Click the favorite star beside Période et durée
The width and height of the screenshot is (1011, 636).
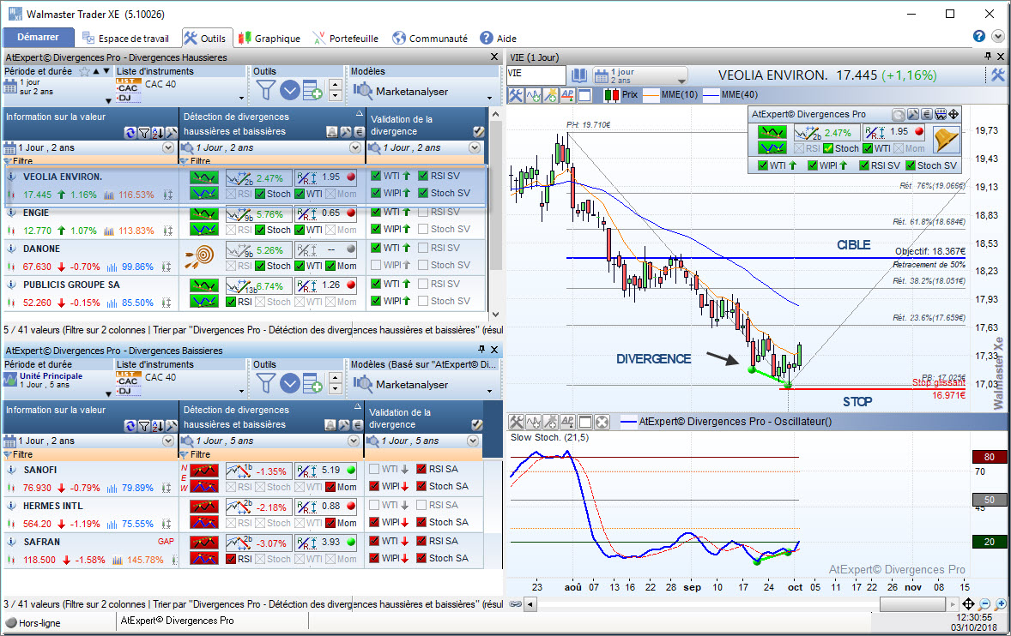tap(84, 71)
